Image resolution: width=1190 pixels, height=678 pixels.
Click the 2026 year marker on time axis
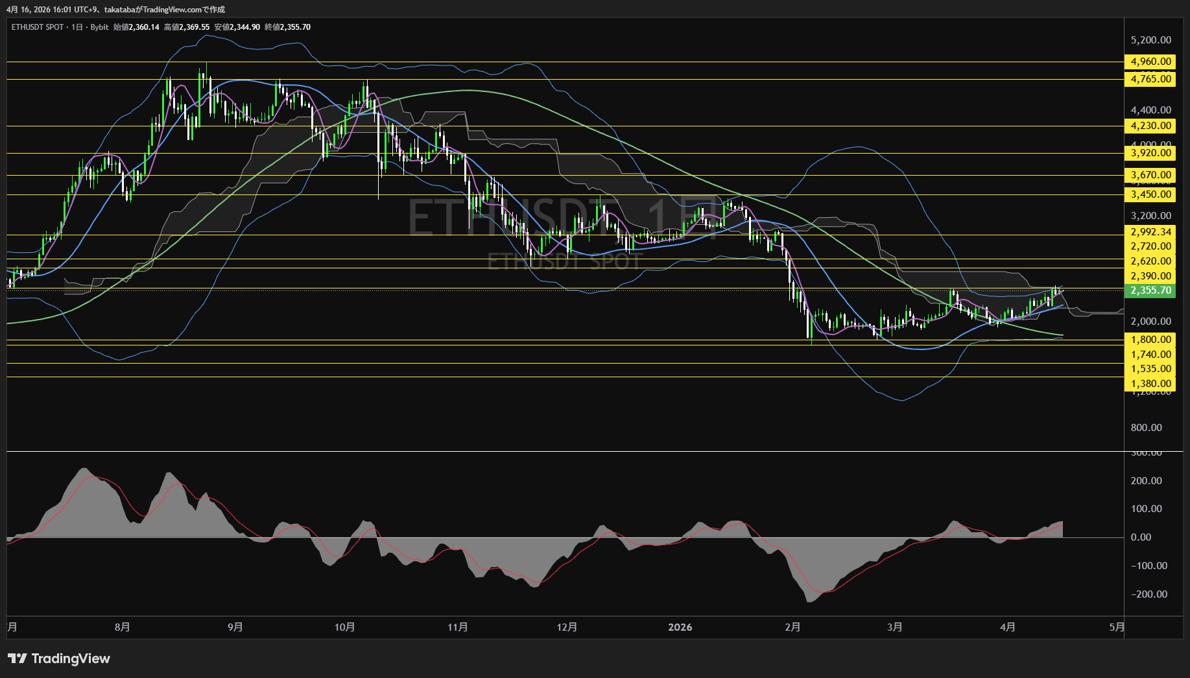(x=680, y=627)
